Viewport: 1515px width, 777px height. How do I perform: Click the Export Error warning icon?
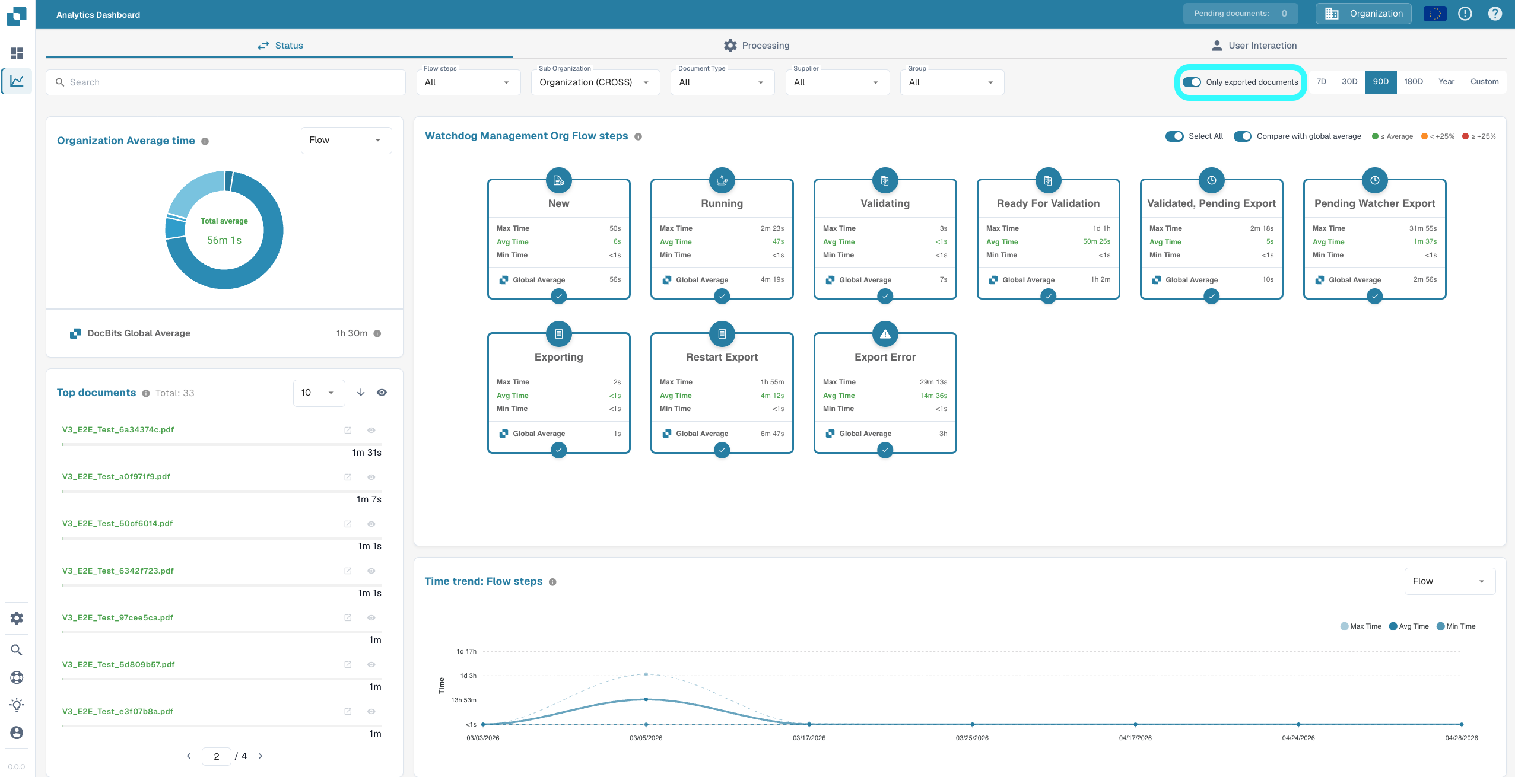pyautogui.click(x=885, y=334)
